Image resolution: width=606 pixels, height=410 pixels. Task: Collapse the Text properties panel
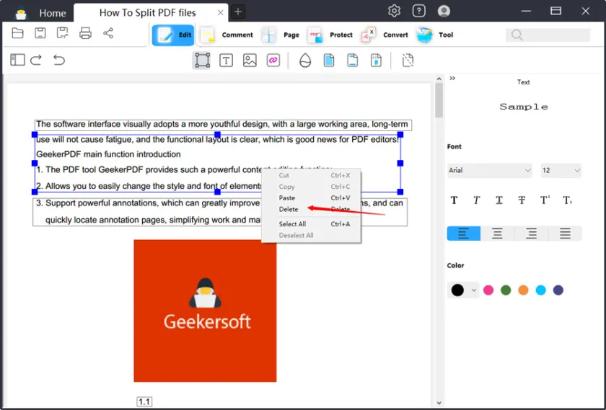tap(452, 79)
